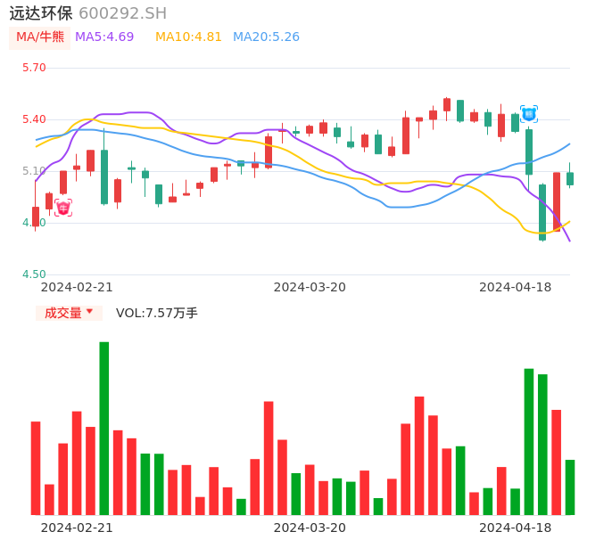Toggle the MA10:4.81 legend label
The image size is (612, 540).
tap(188, 37)
